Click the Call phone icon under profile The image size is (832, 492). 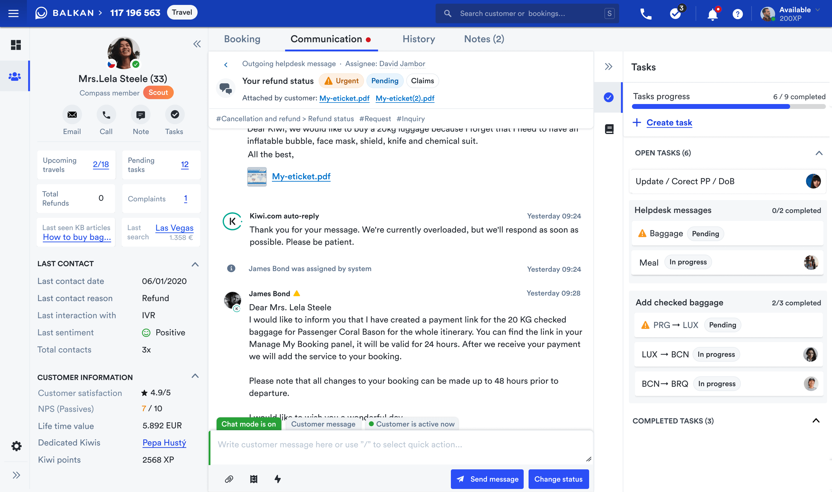pyautogui.click(x=106, y=115)
